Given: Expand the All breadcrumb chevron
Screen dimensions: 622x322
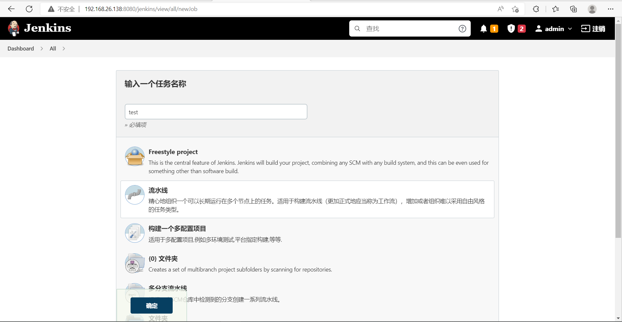Looking at the screenshot, I should tap(64, 49).
